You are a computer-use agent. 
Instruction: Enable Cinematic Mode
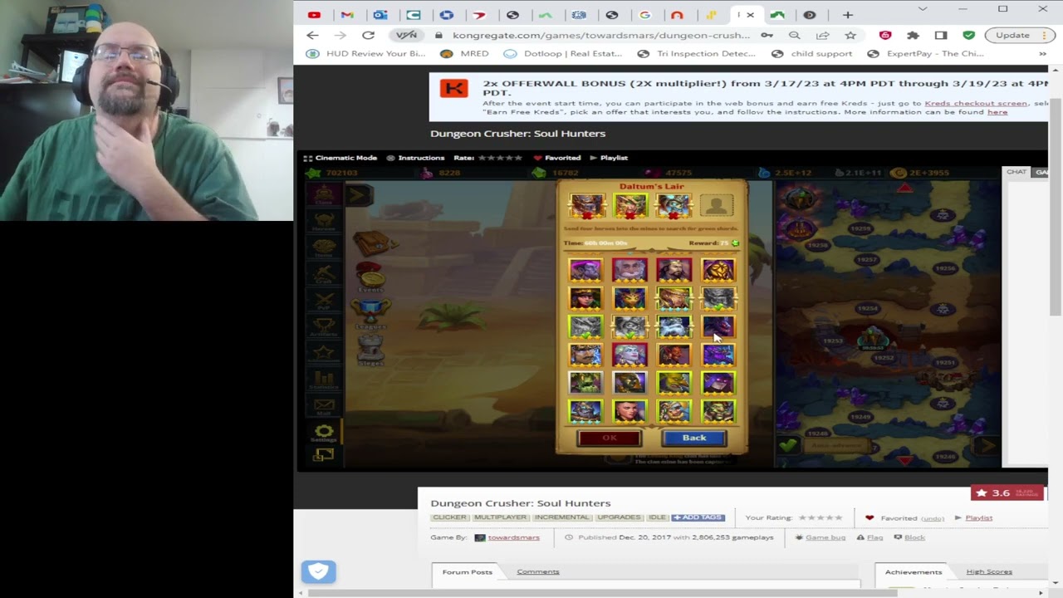tap(340, 158)
